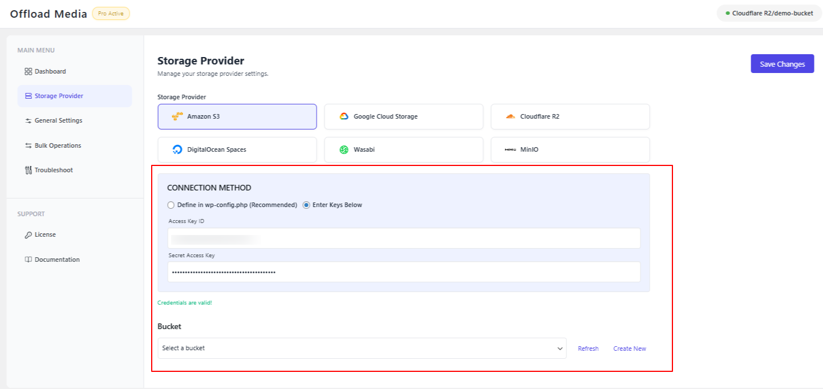This screenshot has width=823, height=389.
Task: Select the Amazon S3 logo icon
Action: [x=177, y=116]
